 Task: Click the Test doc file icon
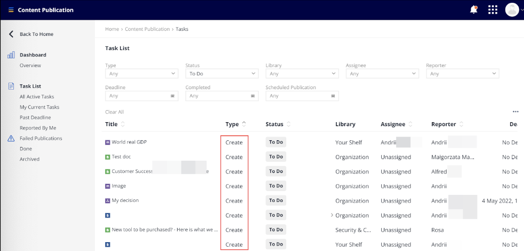[108, 157]
